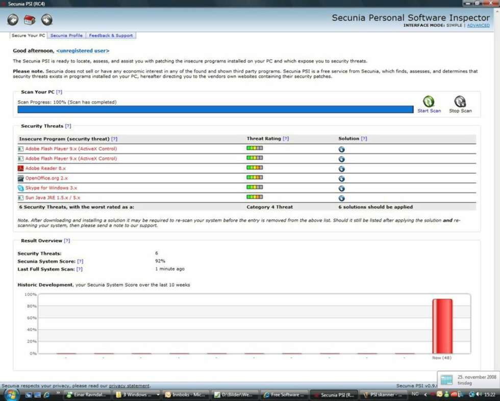Switch interface mode to ADVANCED
Screen dimensions: 500x401
tap(478, 26)
